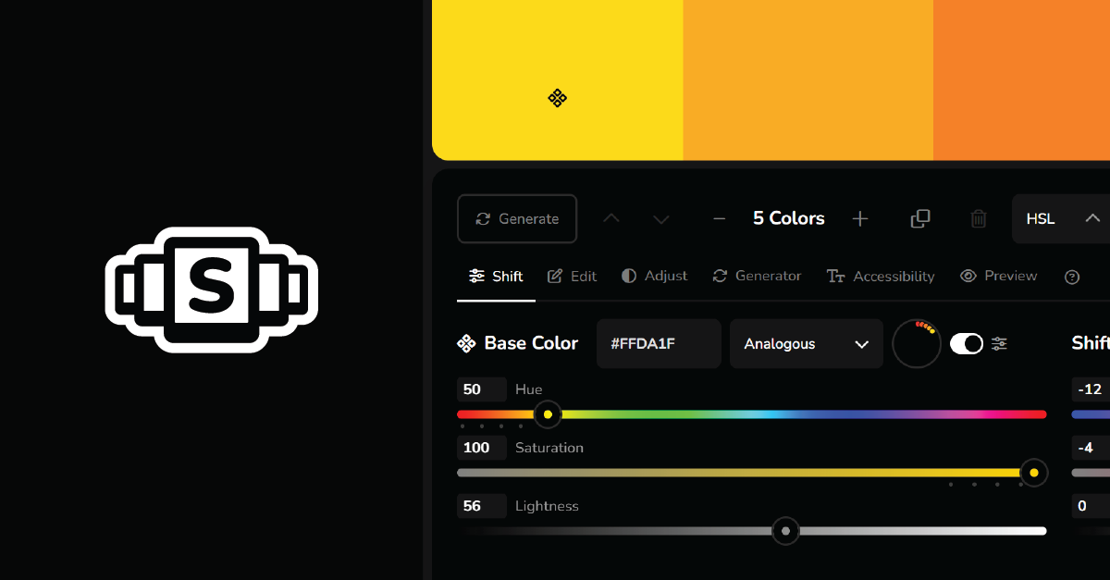This screenshot has width=1110, height=580.
Task: Open the Analogous harmony dropdown
Action: point(807,343)
